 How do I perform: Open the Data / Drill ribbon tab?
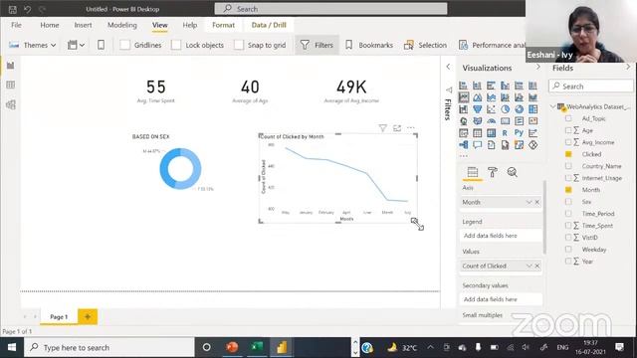(x=269, y=25)
